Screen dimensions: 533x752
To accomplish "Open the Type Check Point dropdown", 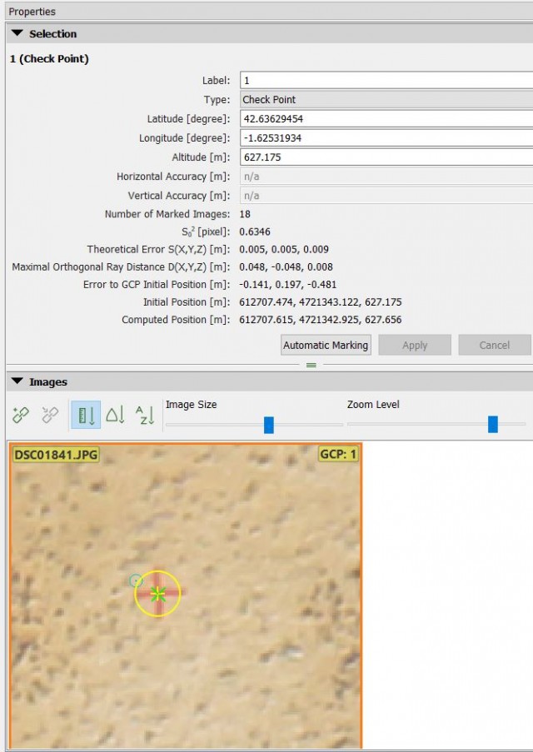I will point(386,100).
